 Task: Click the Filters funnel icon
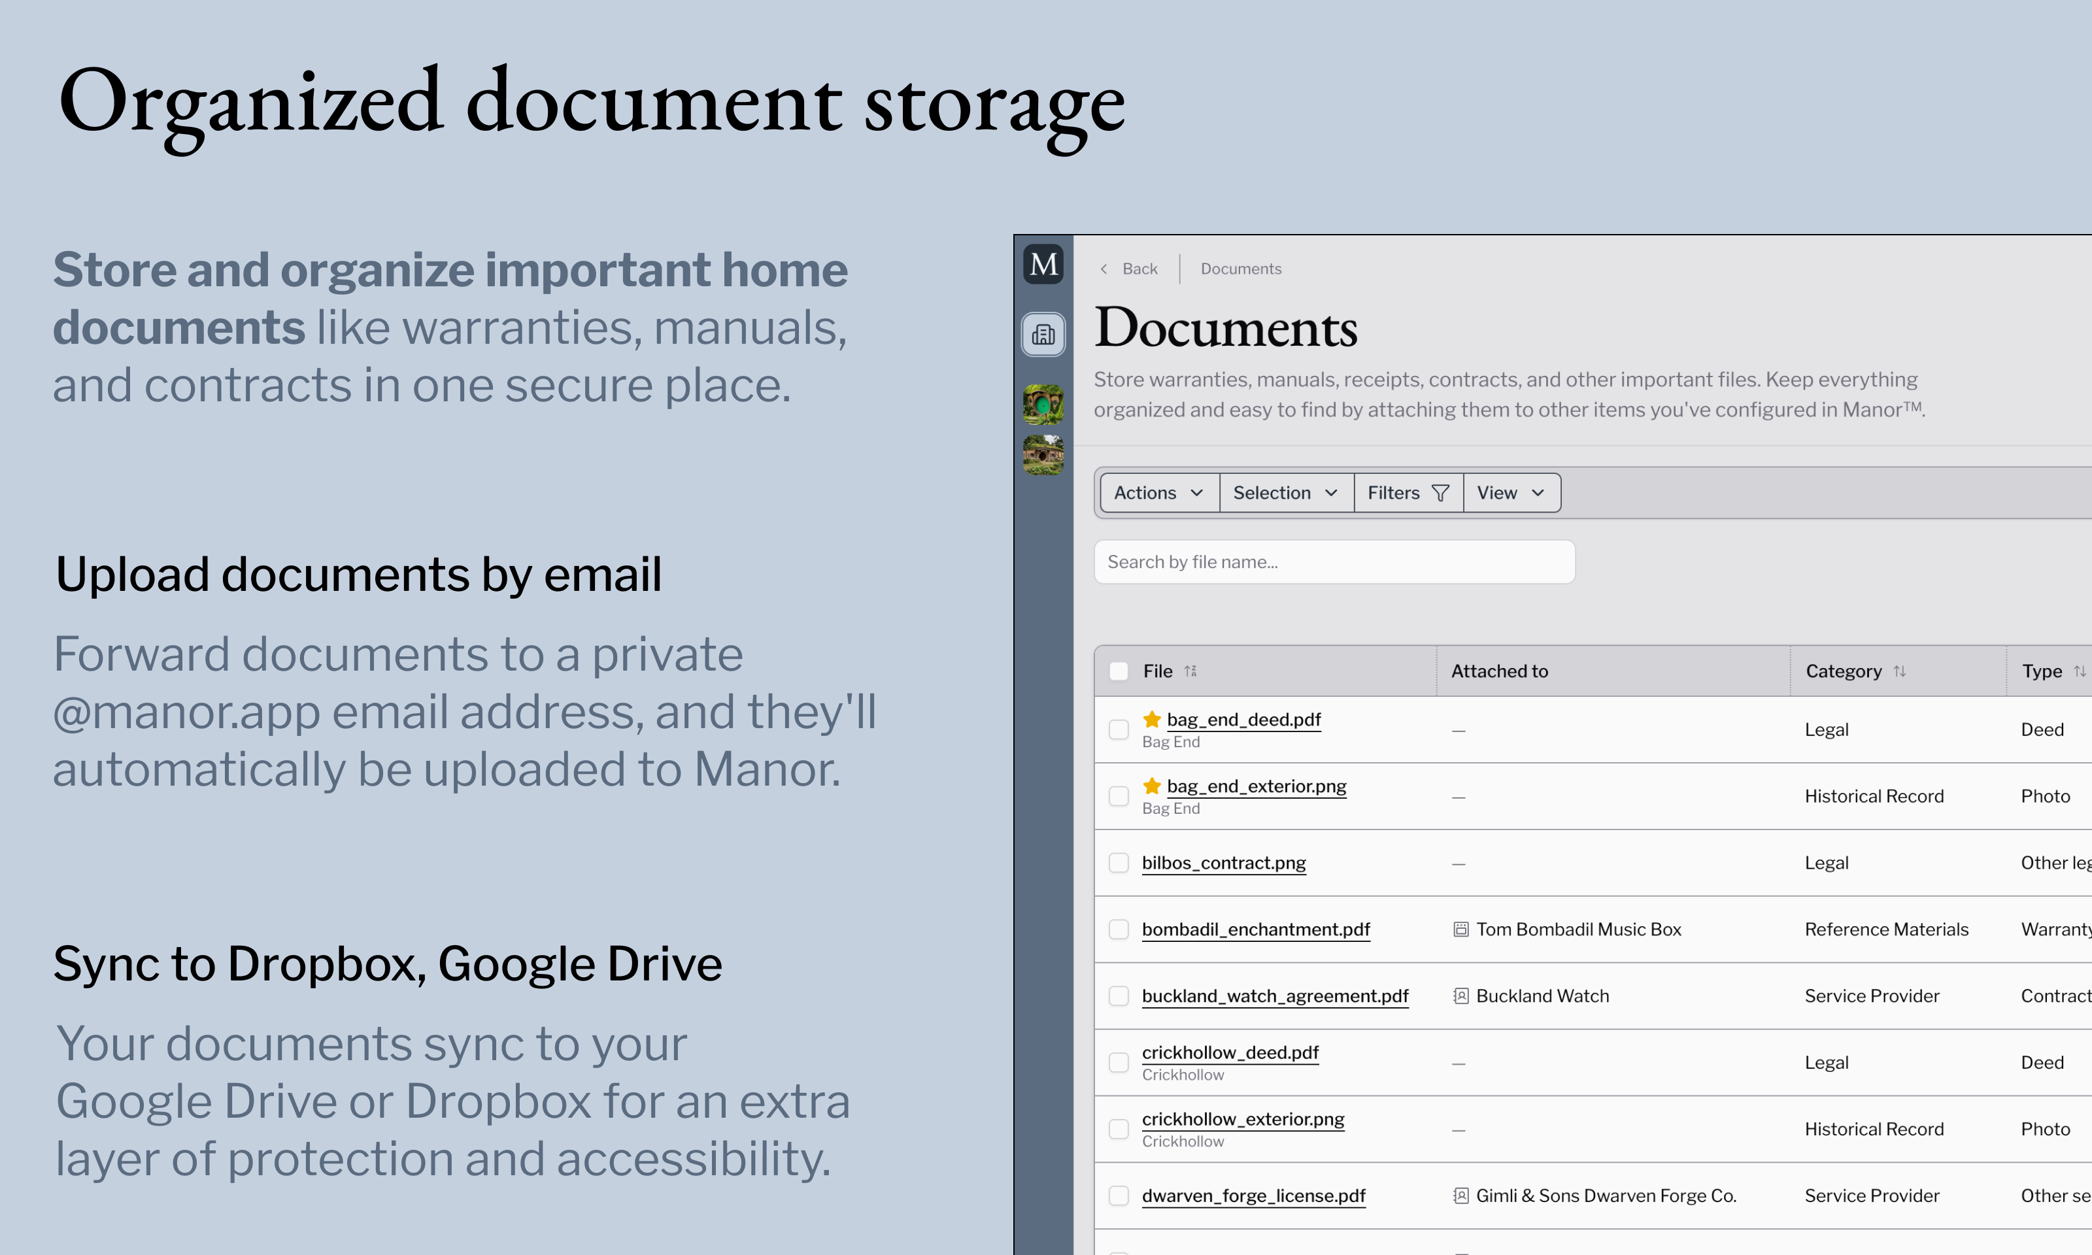tap(1440, 493)
